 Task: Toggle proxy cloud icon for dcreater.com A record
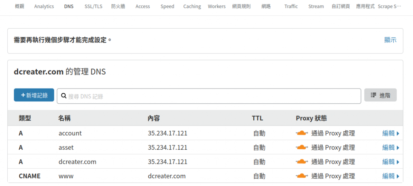point(302,161)
